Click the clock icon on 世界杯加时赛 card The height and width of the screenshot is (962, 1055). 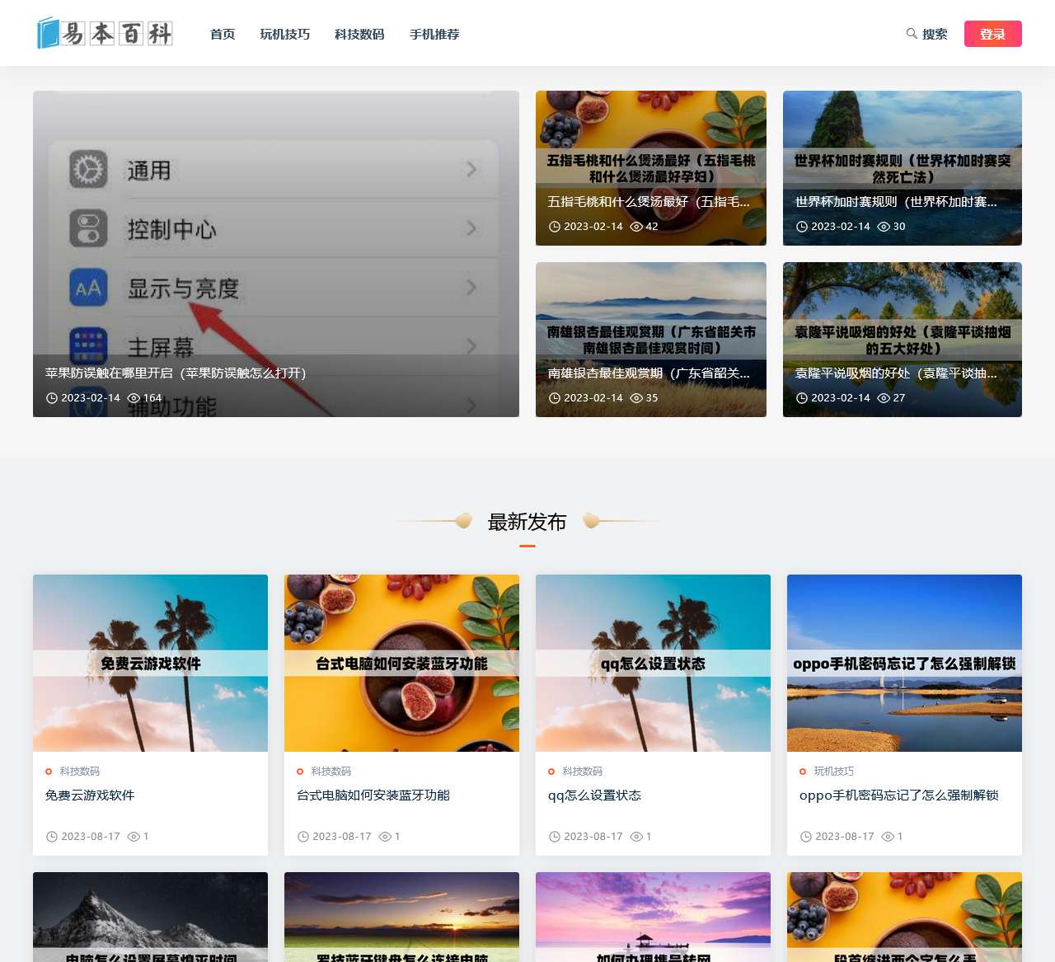click(802, 227)
